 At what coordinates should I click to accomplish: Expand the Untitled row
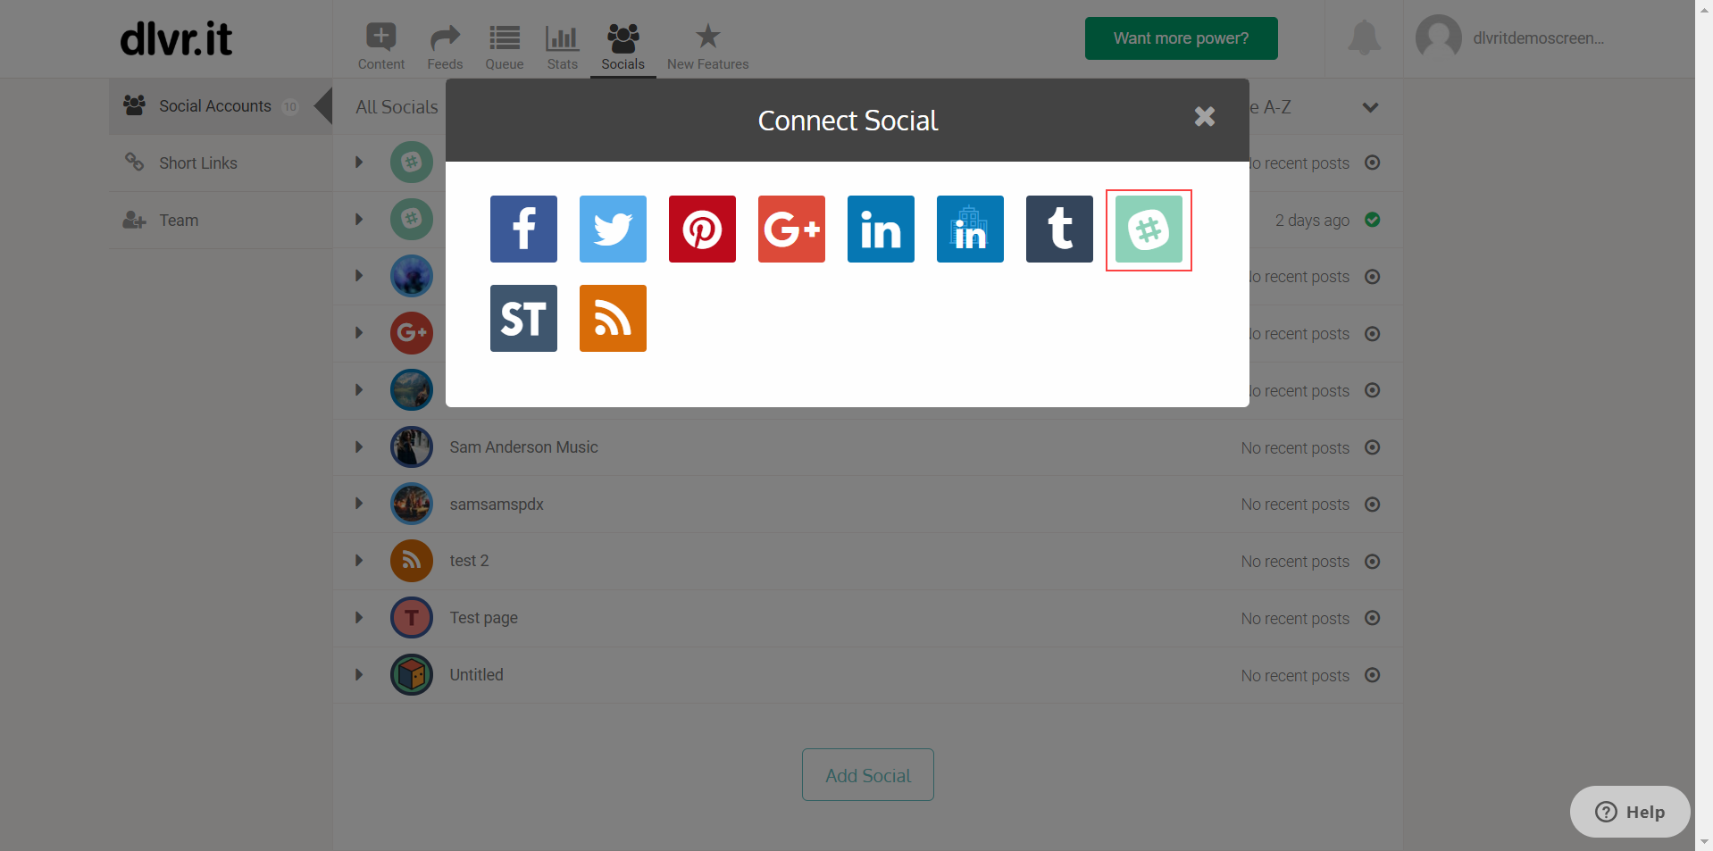(359, 674)
